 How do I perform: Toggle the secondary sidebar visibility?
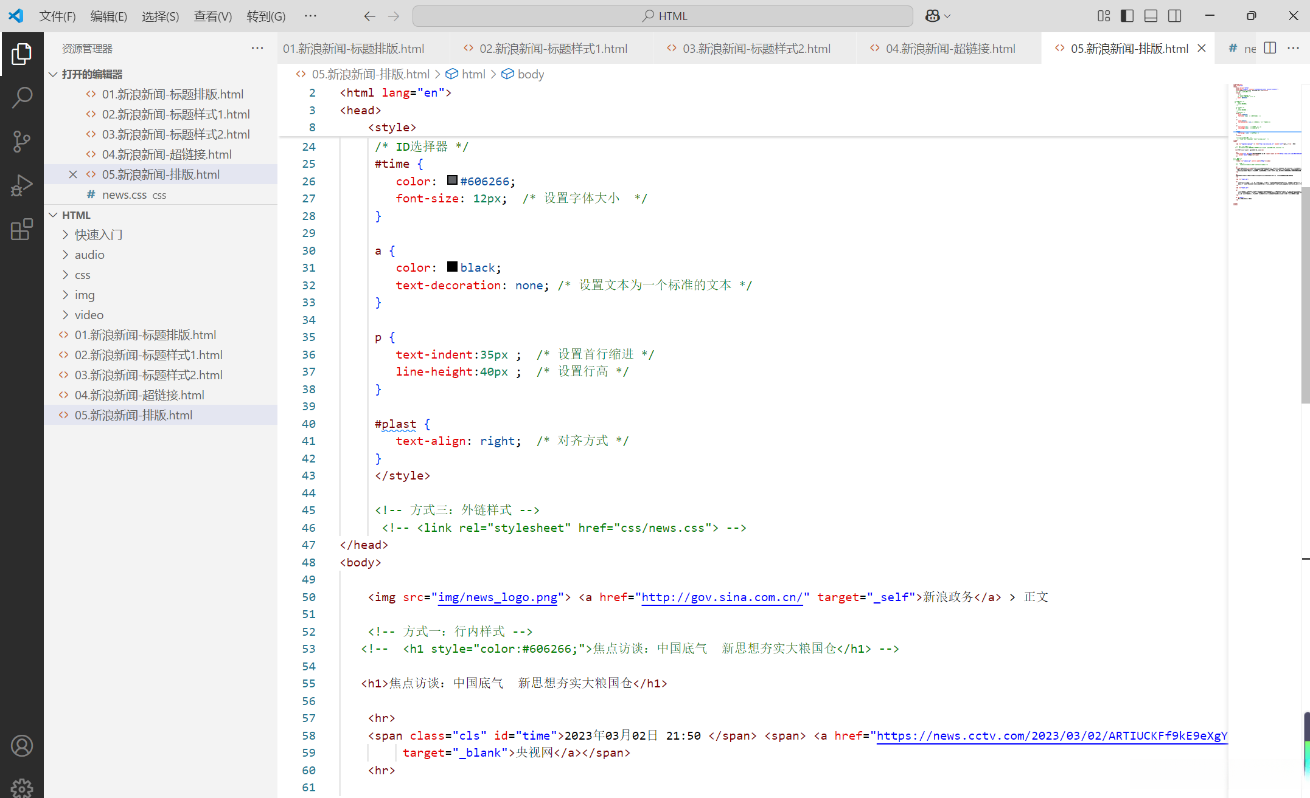(1174, 16)
